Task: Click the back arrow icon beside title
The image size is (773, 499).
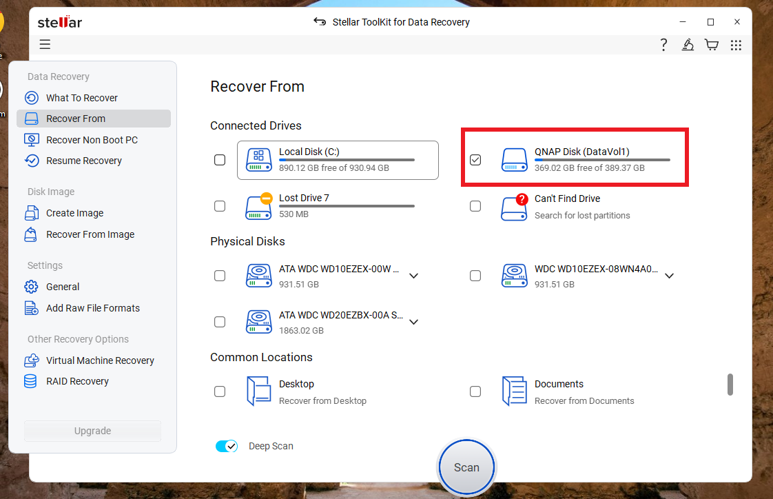Action: (320, 21)
